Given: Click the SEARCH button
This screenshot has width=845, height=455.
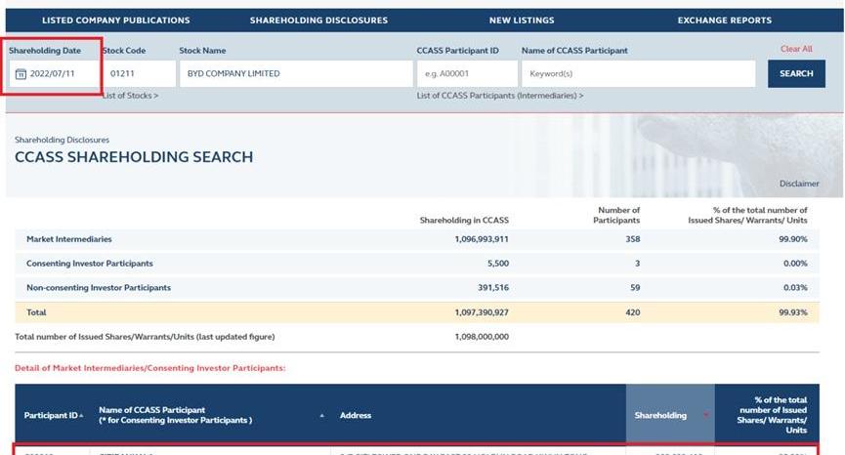Looking at the screenshot, I should (x=796, y=74).
